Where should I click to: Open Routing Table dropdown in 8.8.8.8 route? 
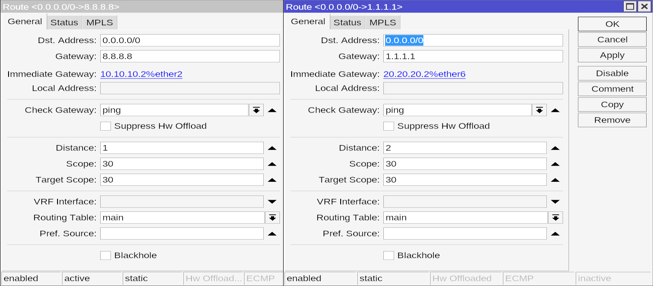tap(272, 218)
